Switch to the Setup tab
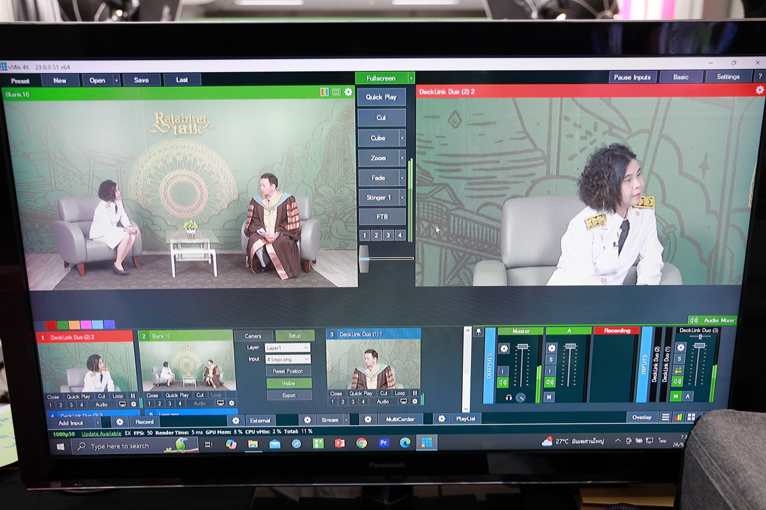The width and height of the screenshot is (766, 510). (294, 335)
